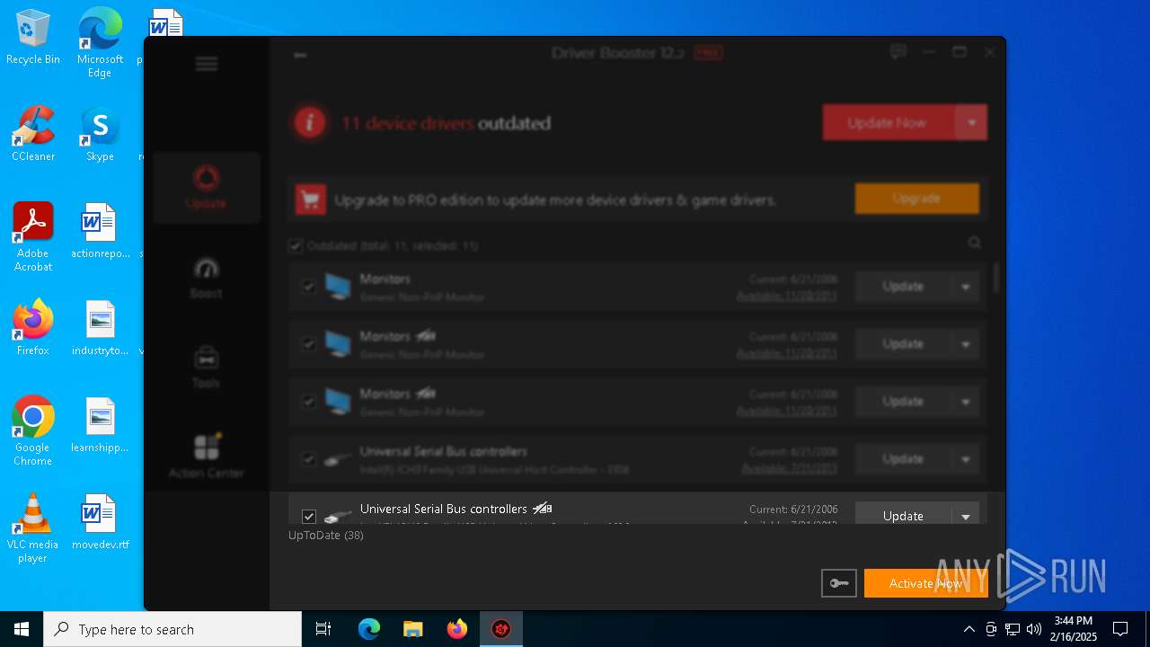Open dropdown next to second Monitors Update button

(x=966, y=344)
